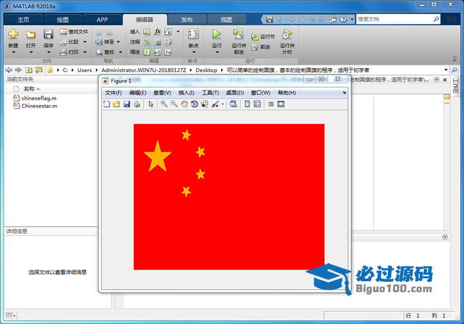Click the help question mark icon
The width and height of the screenshot is (464, 324).
point(343,19)
